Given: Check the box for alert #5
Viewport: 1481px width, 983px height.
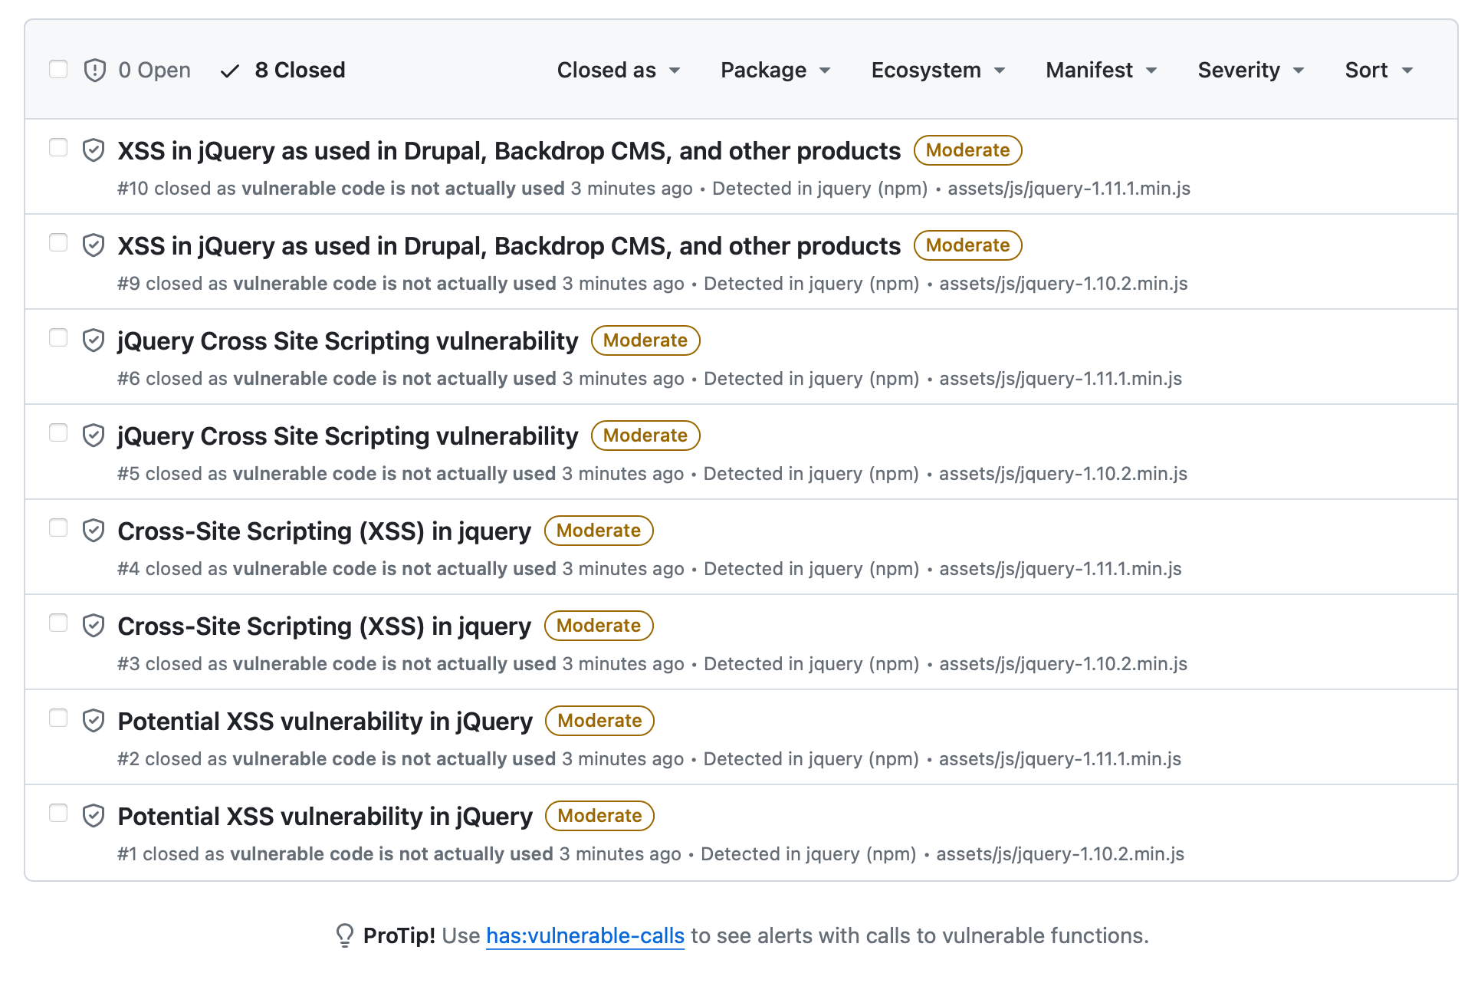Looking at the screenshot, I should [58, 432].
